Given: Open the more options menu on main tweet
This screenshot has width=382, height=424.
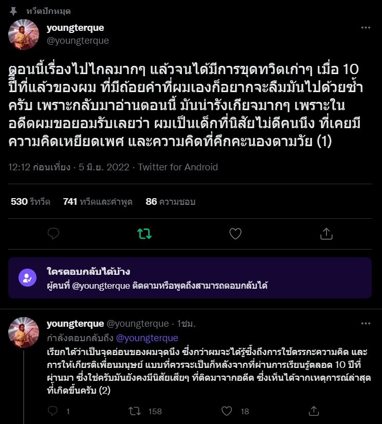Looking at the screenshot, I should (366, 28).
